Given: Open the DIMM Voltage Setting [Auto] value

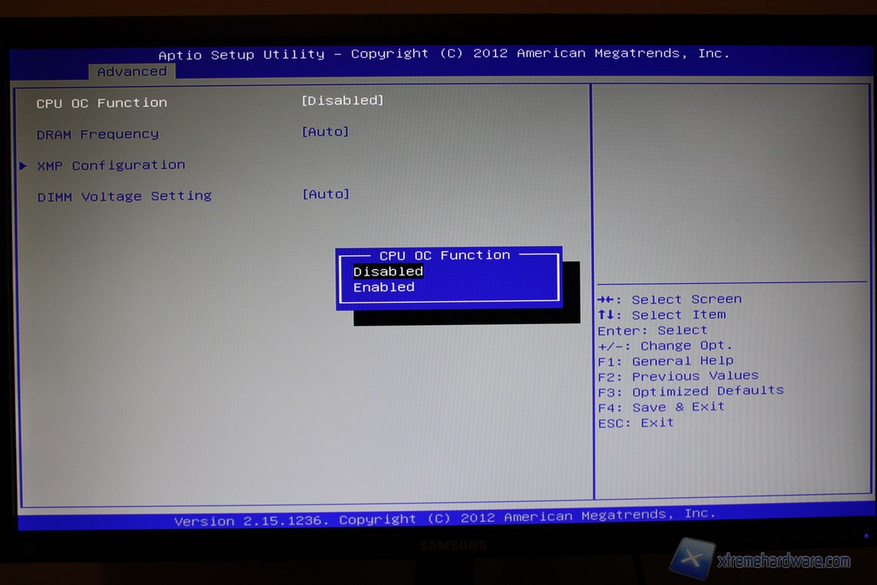Looking at the screenshot, I should 325,194.
